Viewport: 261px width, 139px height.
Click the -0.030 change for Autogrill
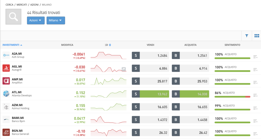click(80, 67)
